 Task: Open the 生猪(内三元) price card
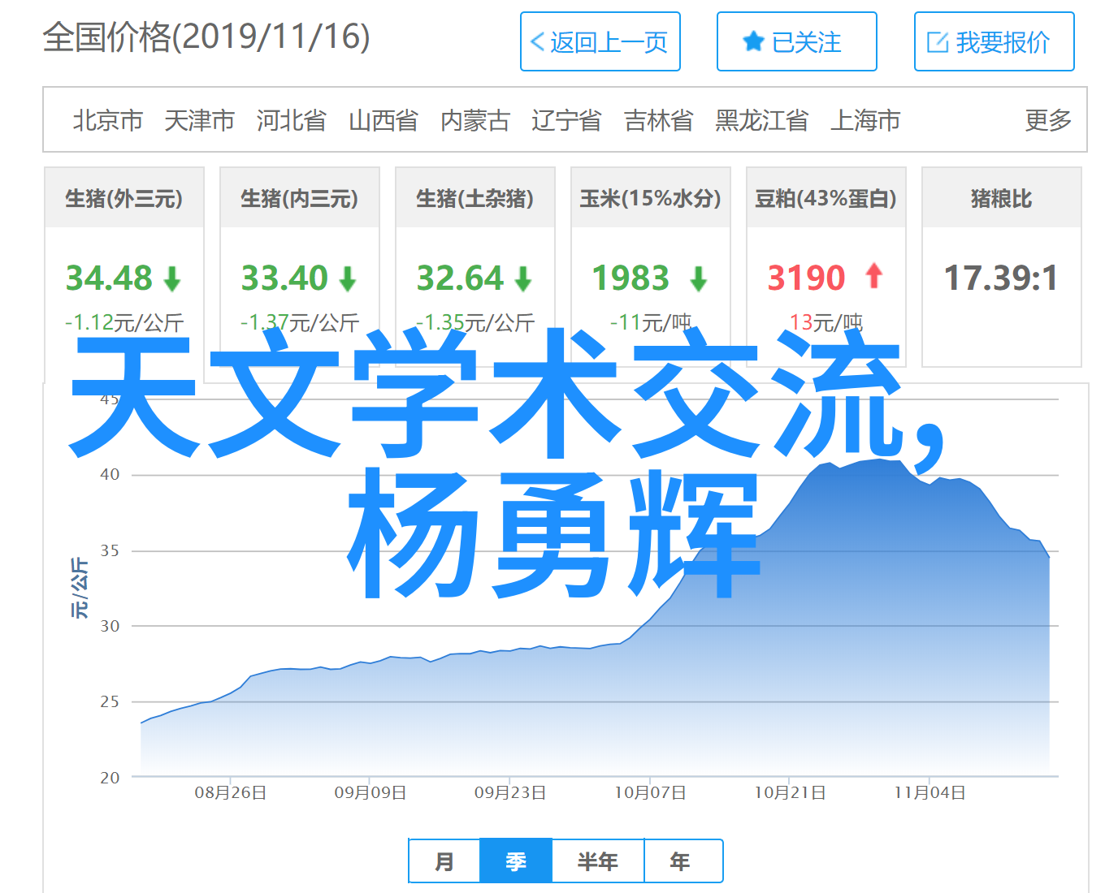tap(300, 267)
